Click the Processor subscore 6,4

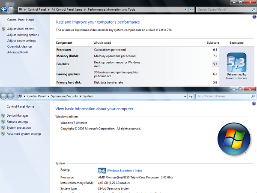pyautogui.click(x=215, y=50)
